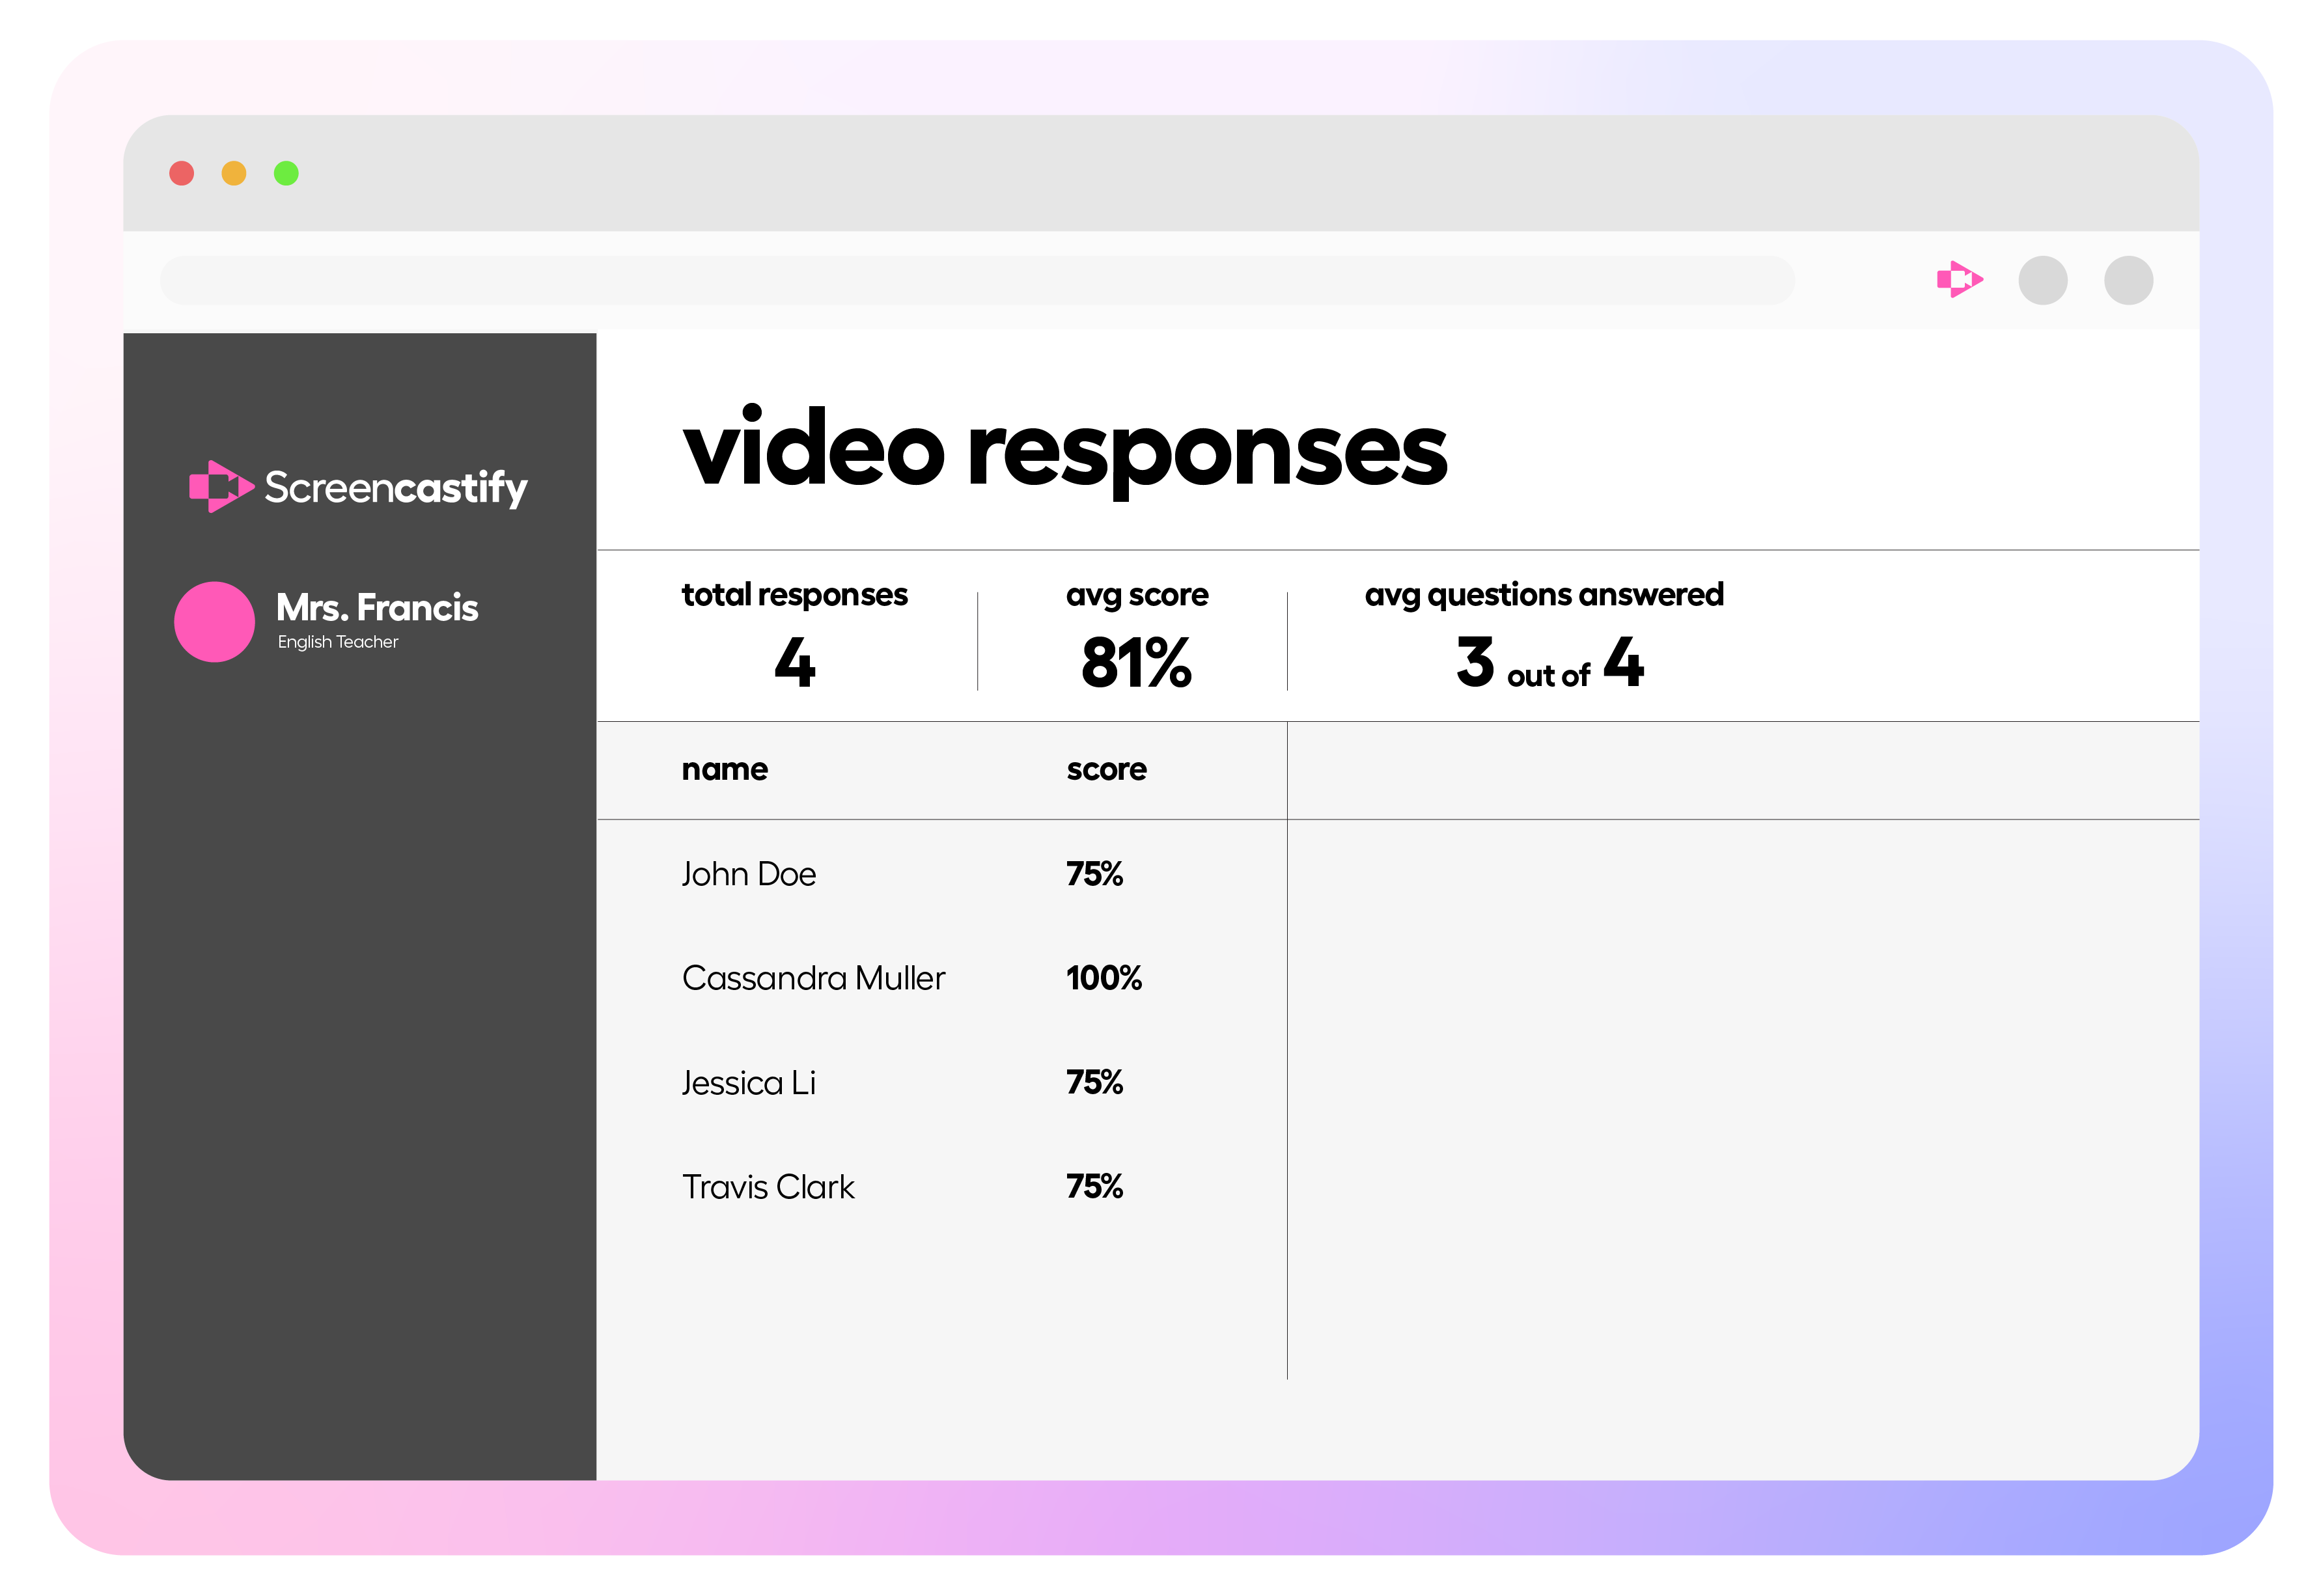Click the Mrs. Francis name label
Screen dimensions: 2306x1596
tap(377, 607)
